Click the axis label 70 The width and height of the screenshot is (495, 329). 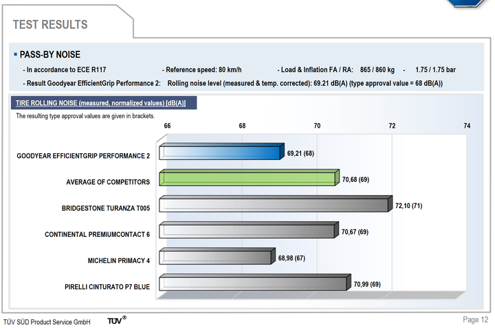317,126
